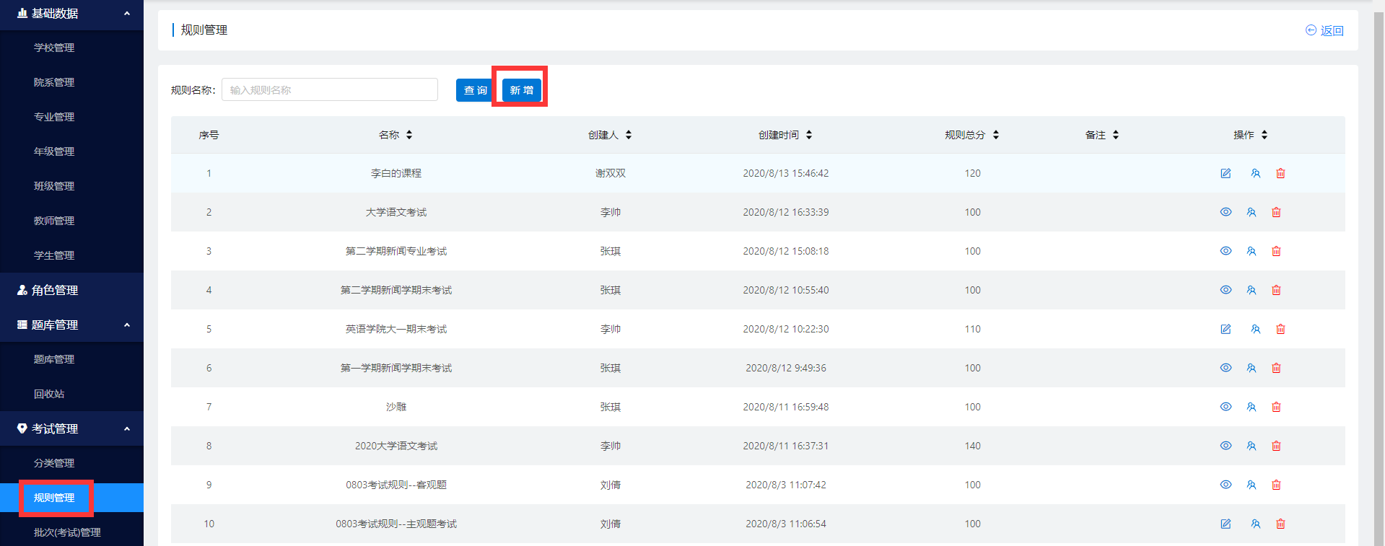This screenshot has height=546, width=1385.
Task: Click assign-user icon for 英语学院大一期末考试
Action: point(1256,329)
